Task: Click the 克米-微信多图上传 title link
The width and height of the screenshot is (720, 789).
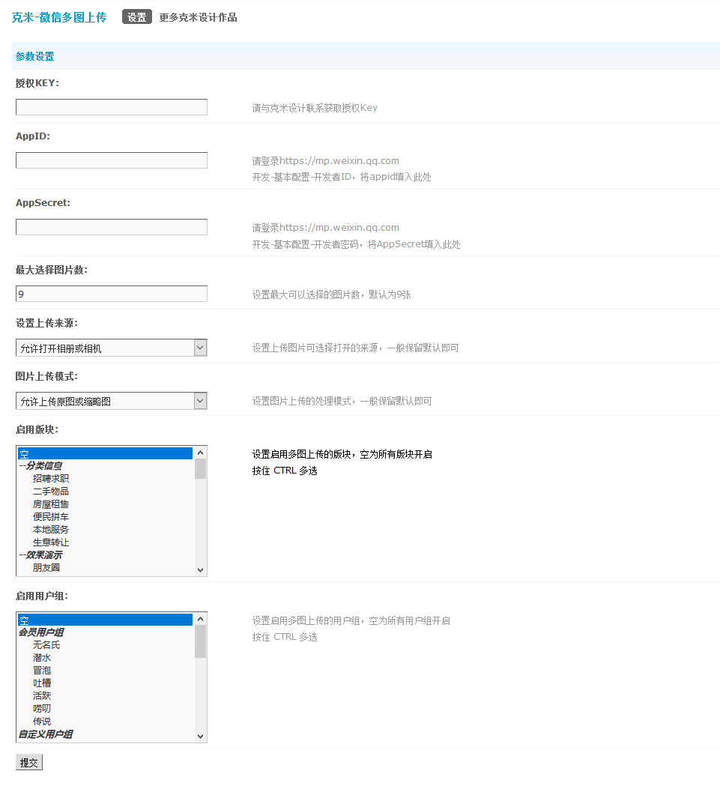Action: tap(59, 17)
